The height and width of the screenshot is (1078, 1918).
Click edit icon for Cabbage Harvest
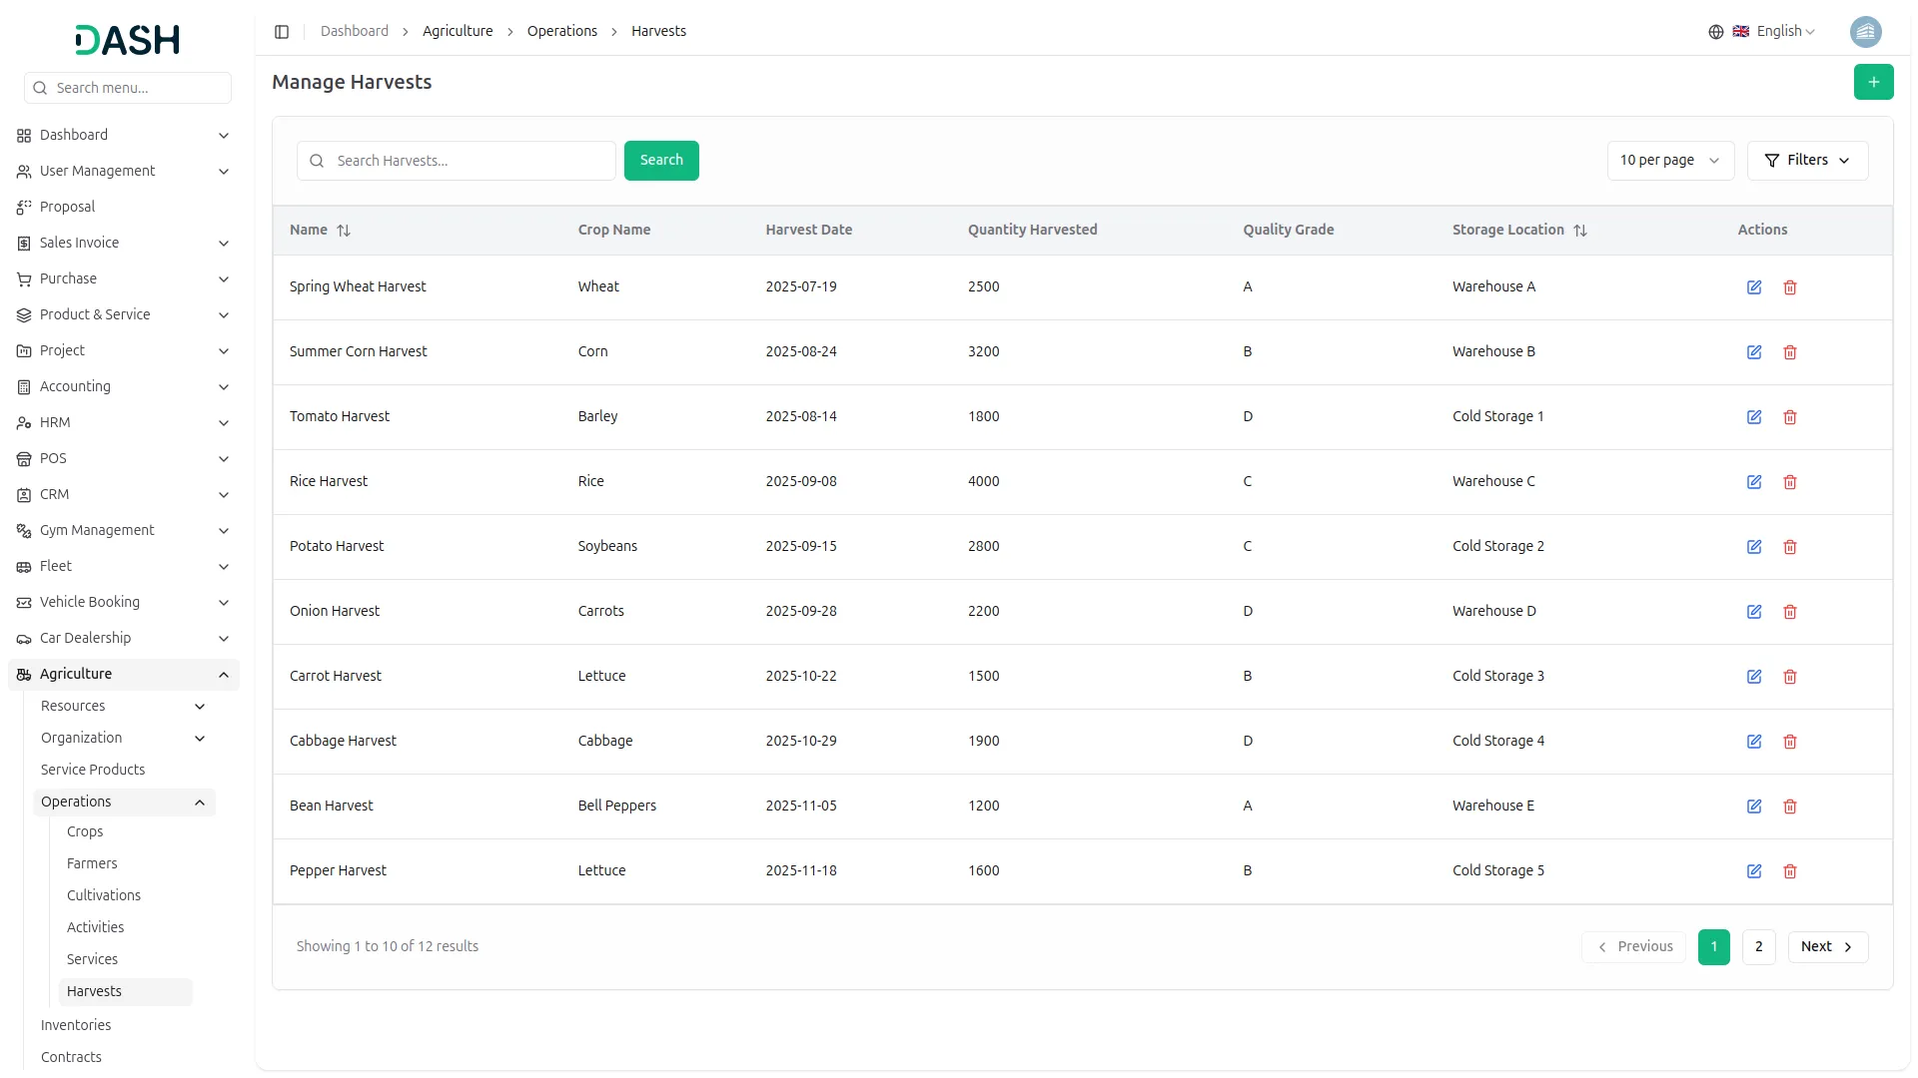click(1753, 742)
